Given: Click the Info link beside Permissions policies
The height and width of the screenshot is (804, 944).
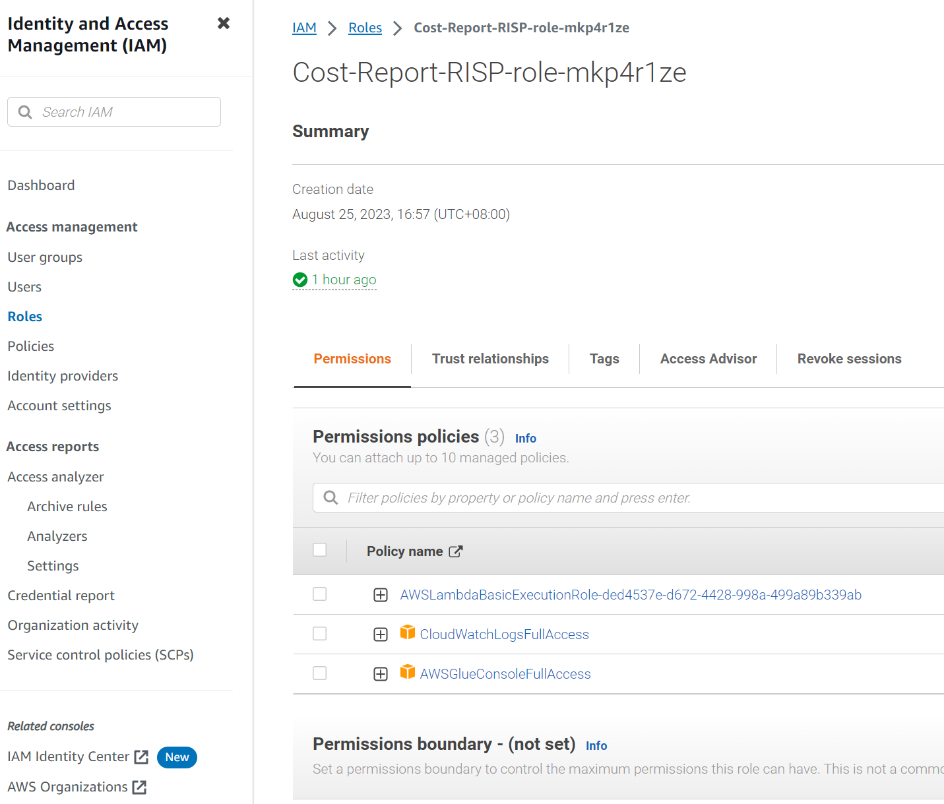Looking at the screenshot, I should tap(525, 437).
